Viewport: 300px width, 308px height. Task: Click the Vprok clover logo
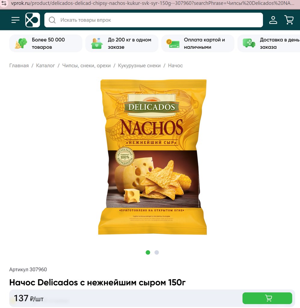point(32,20)
